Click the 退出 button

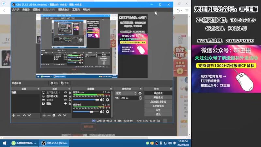tap(158, 114)
